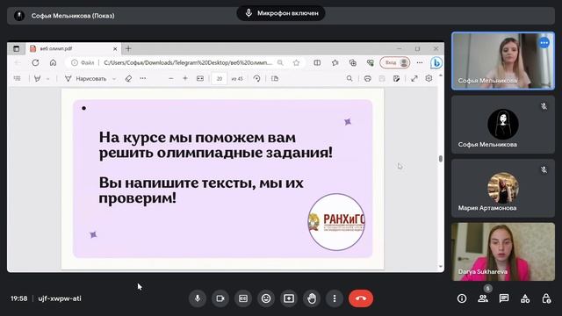
Task: Open the activities icon
Action: 525,298
